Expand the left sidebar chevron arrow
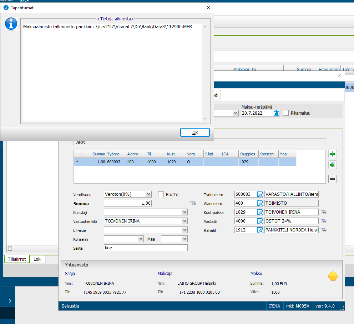 [10, 301]
